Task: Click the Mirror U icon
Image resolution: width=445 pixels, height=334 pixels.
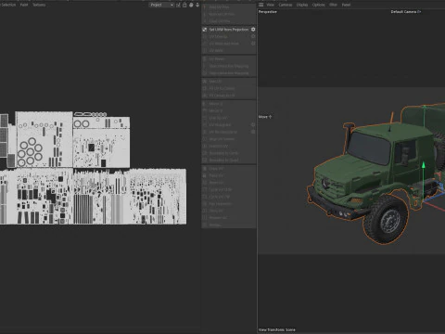Action: 205,104
